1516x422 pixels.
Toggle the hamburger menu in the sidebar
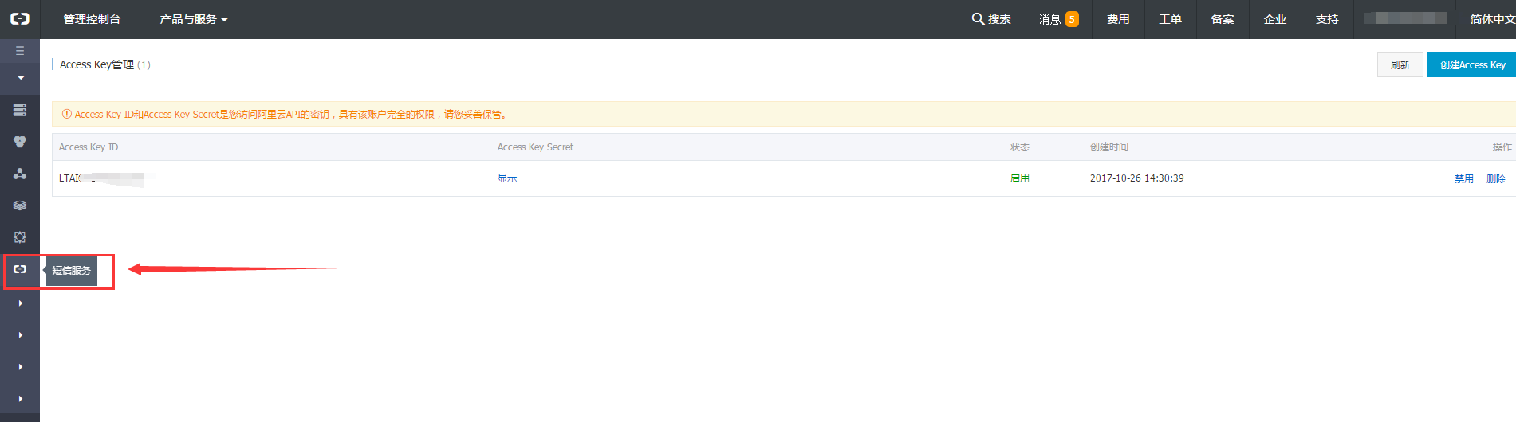pos(20,51)
